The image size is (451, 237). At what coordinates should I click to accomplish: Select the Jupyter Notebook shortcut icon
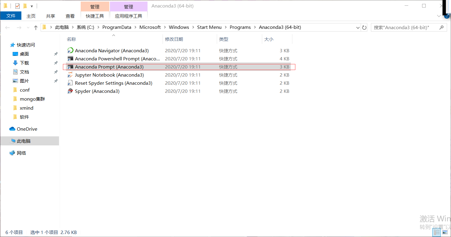tap(70, 75)
